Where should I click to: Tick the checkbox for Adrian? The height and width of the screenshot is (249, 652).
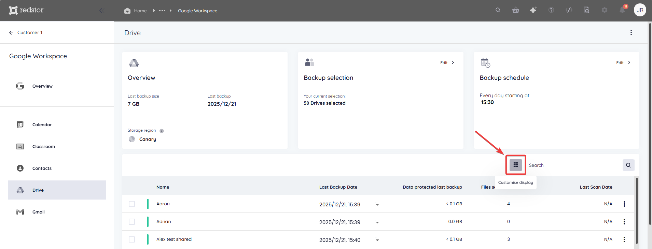point(132,222)
